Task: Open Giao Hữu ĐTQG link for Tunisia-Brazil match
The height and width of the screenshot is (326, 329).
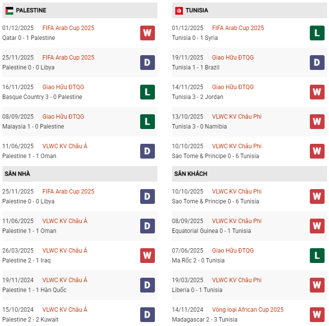Action: point(233,58)
